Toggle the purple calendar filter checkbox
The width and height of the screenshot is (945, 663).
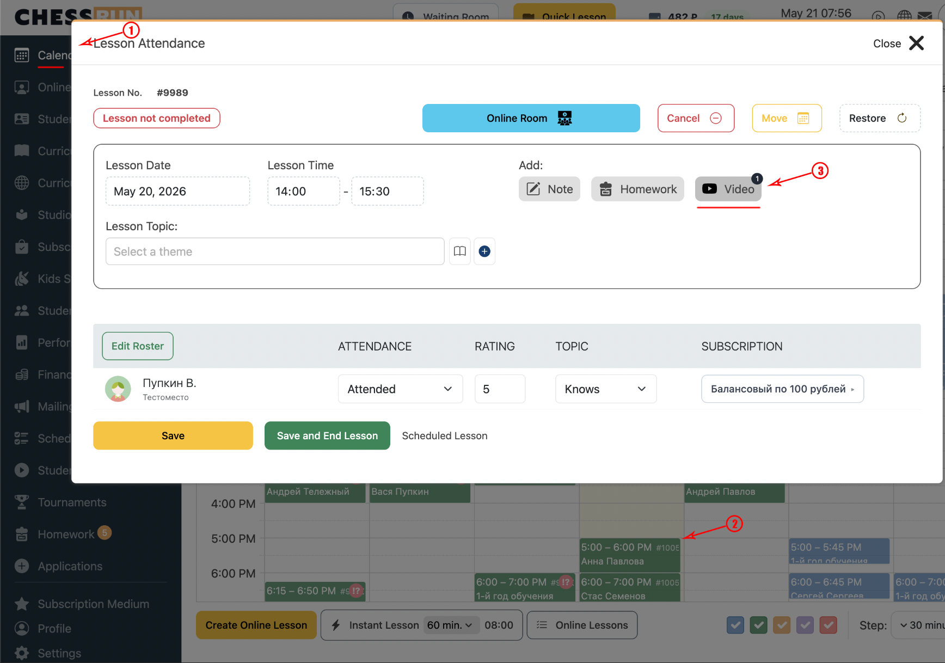[x=805, y=625]
